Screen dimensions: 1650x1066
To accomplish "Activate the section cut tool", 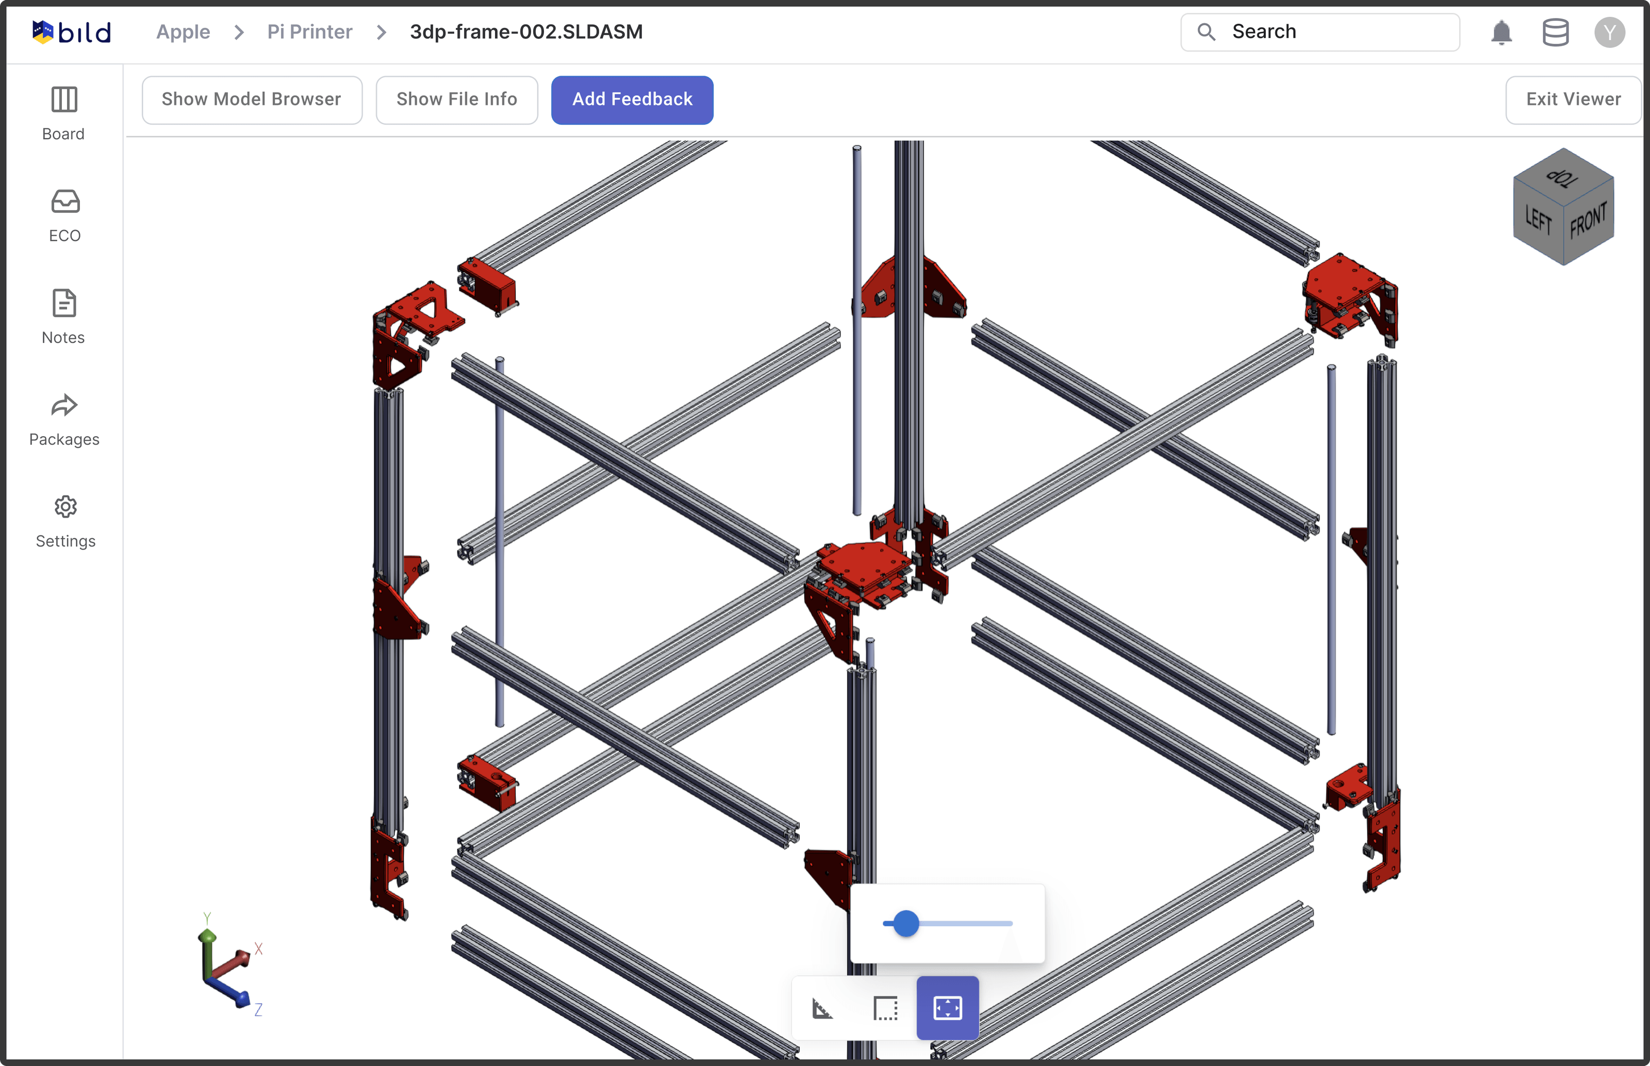I will [885, 1009].
